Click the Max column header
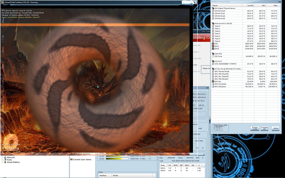This screenshot has width=285, height=178. [x=272, y=5]
